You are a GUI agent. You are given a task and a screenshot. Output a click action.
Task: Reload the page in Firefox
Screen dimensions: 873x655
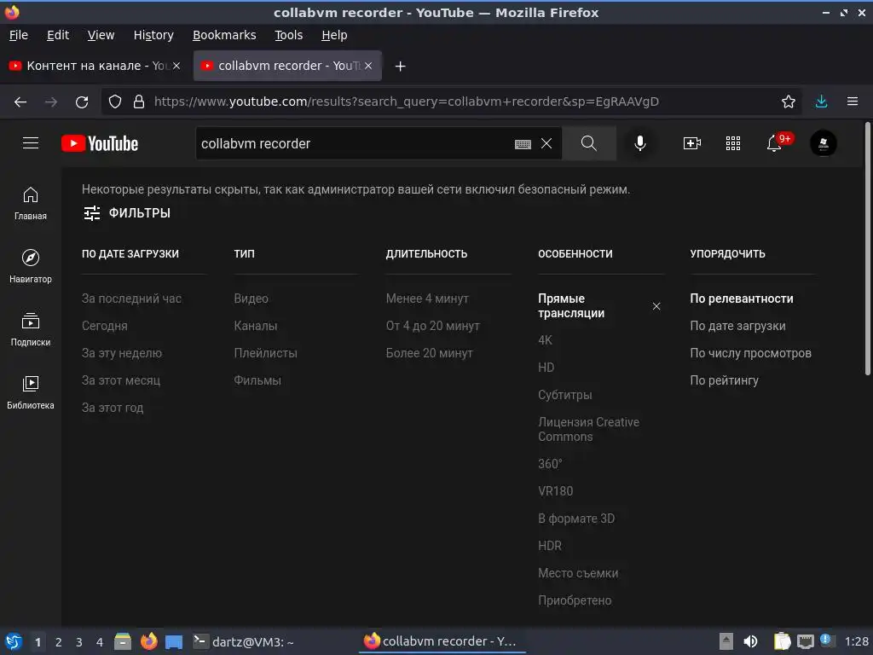82,102
